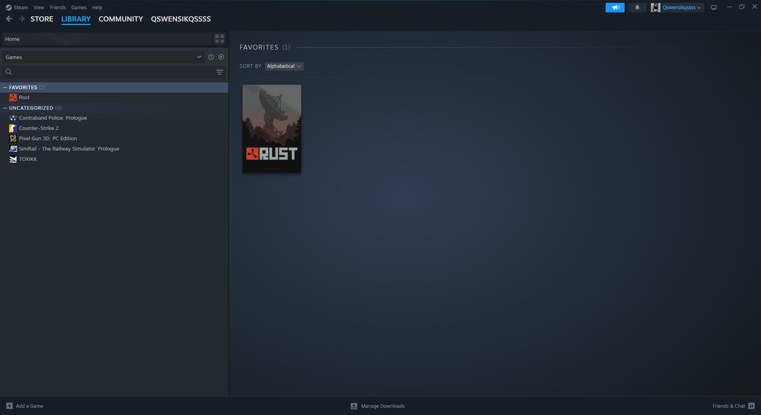Click the Pixel Gun 3D game icon
This screenshot has width=761, height=415.
tap(13, 138)
